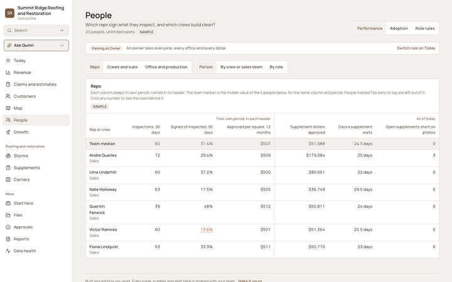Click the Carriers icon in sidebar
452x282 pixels.
(x=8, y=180)
